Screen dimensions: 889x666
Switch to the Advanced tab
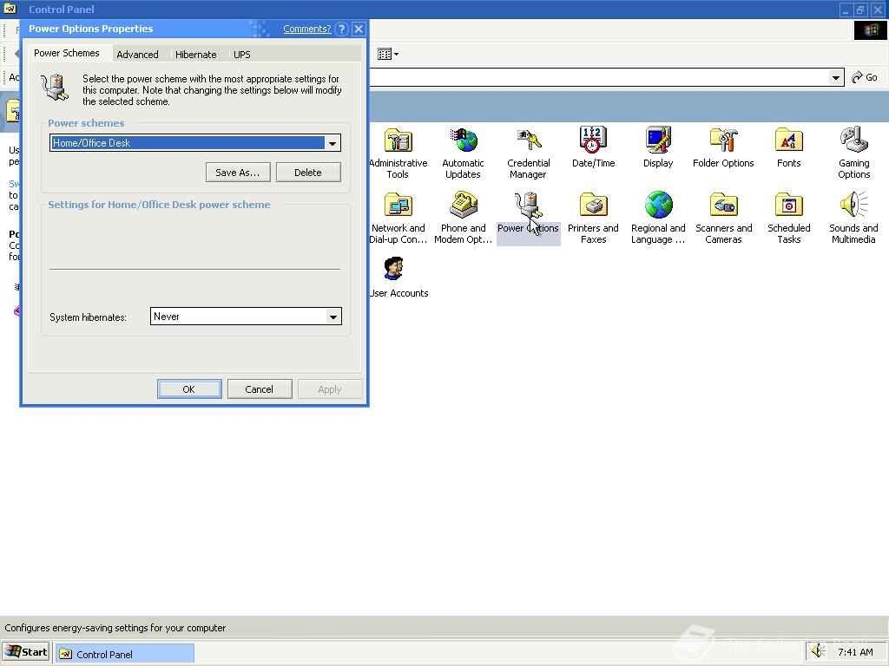(x=137, y=55)
